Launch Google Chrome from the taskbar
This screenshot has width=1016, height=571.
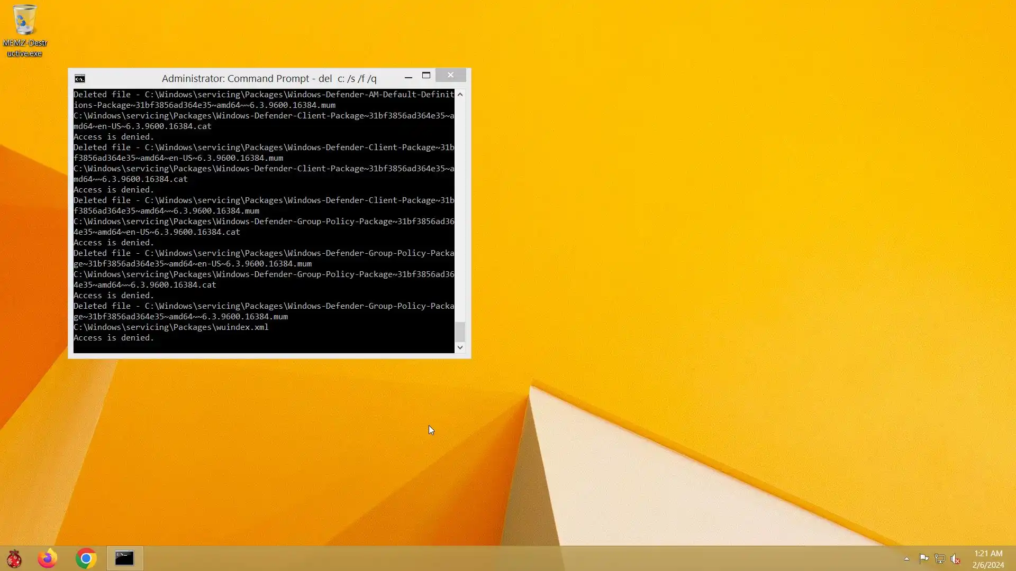86,558
